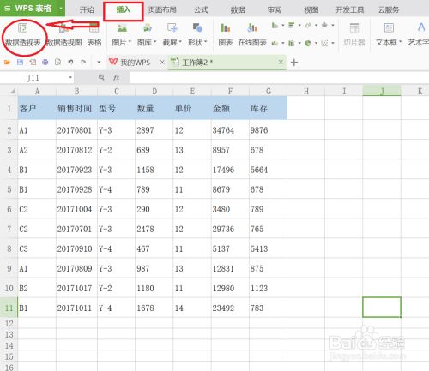The image size is (429, 371).
Task: Open the 视图 ribbon tab
Action: tap(311, 10)
